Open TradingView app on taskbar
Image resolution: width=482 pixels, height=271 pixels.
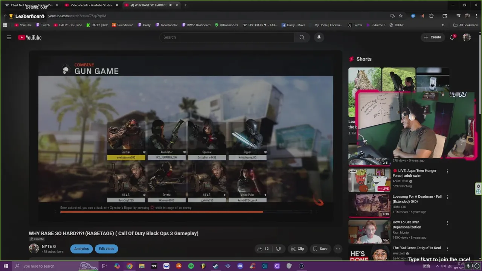(x=154, y=266)
